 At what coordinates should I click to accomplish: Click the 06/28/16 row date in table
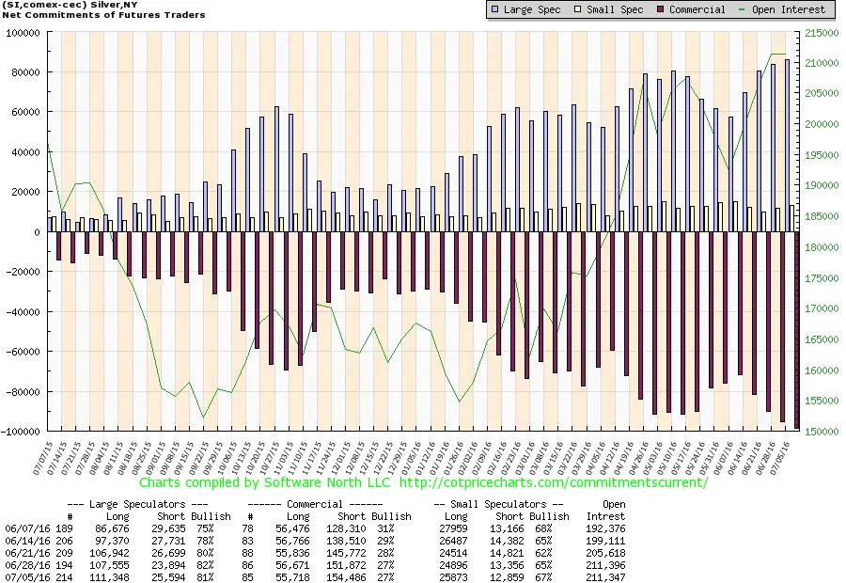tap(27, 565)
